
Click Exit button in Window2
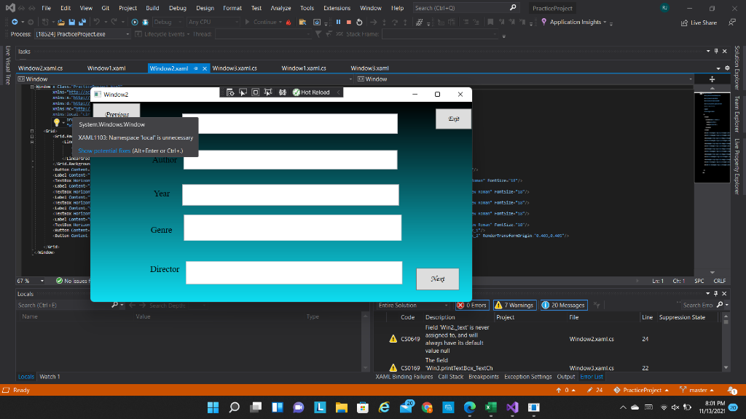tap(453, 119)
